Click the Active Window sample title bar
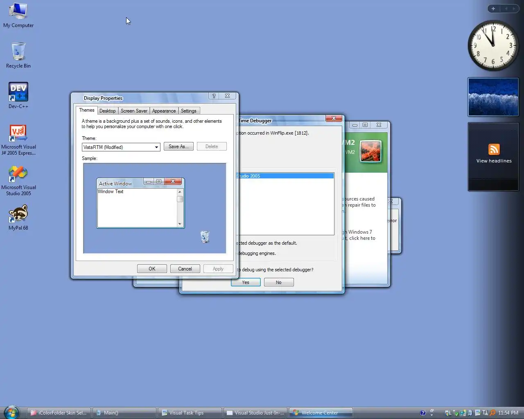The width and height of the screenshot is (524, 419). point(120,183)
